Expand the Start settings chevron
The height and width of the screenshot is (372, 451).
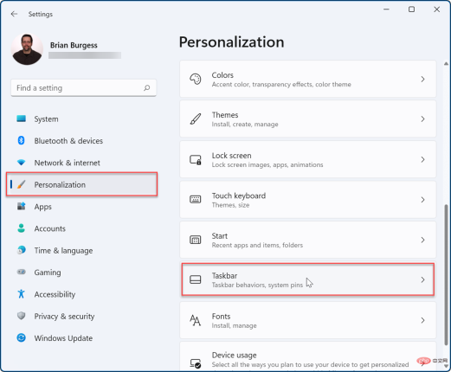(x=422, y=240)
